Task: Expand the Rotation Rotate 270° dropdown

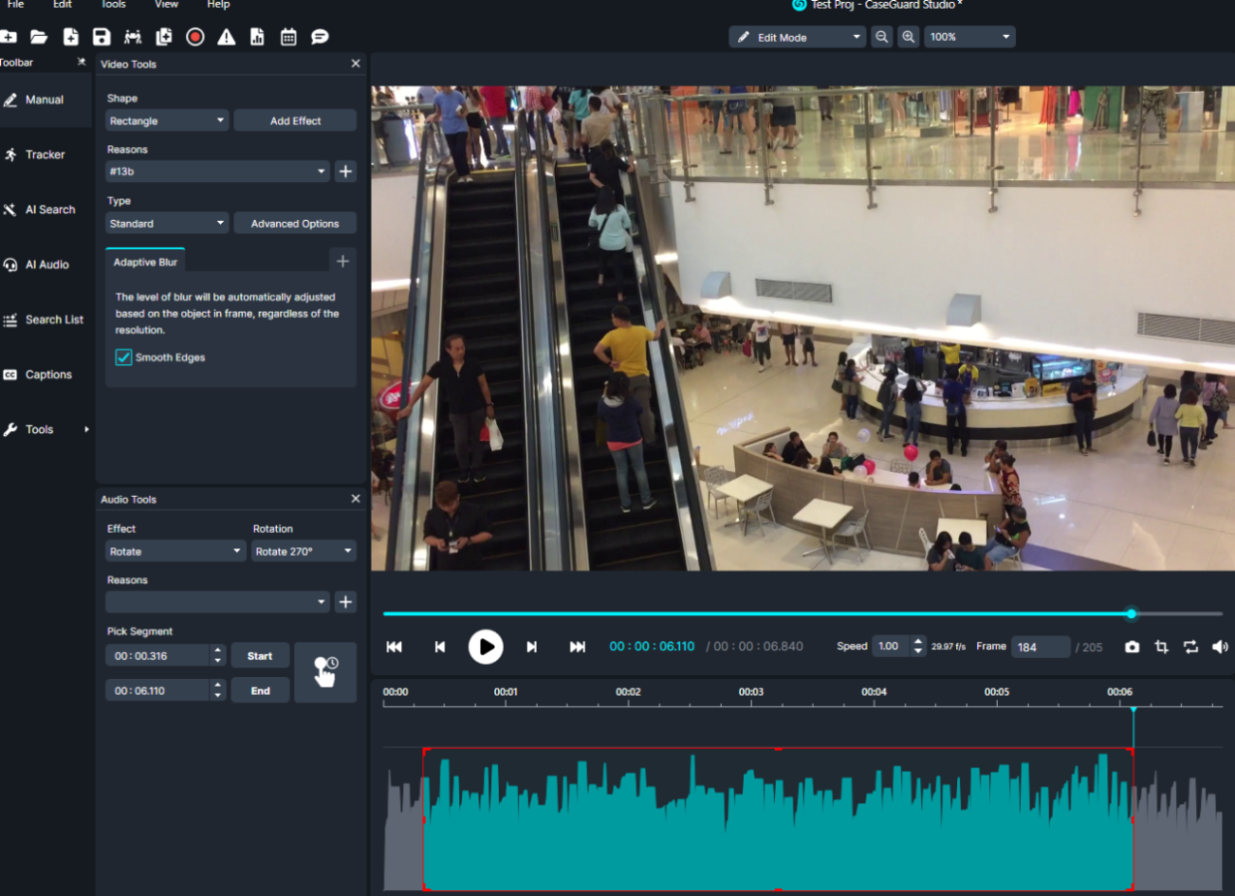Action: click(x=303, y=552)
